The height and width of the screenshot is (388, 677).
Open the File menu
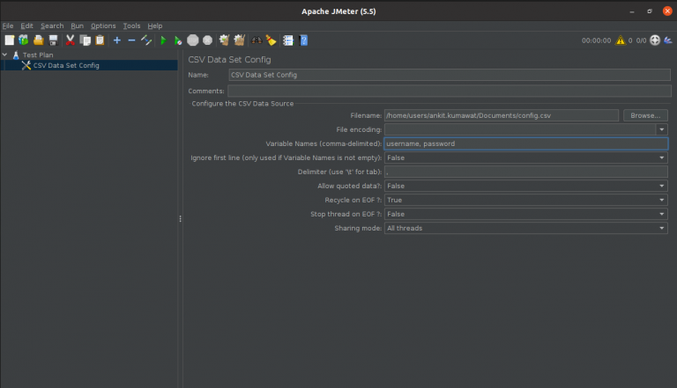[x=8, y=26]
